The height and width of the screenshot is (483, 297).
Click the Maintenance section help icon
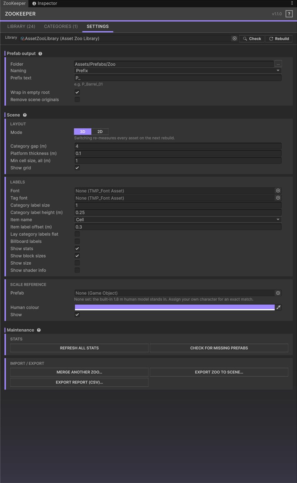coord(39,330)
